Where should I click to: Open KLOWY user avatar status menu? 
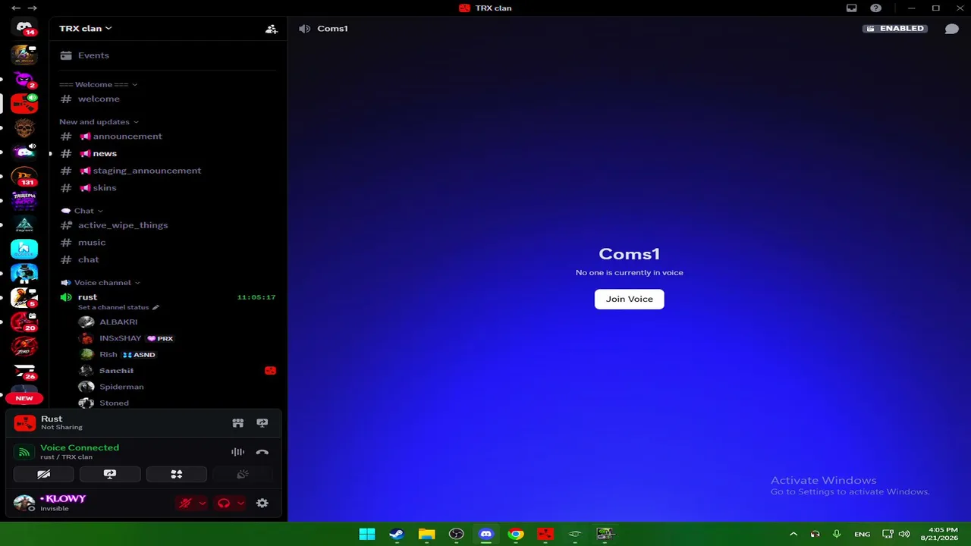24,503
